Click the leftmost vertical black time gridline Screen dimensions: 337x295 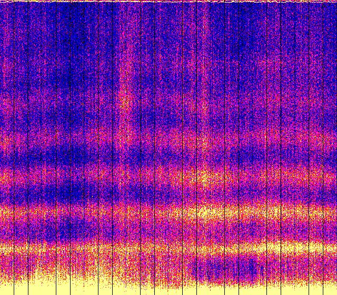tap(14, 147)
